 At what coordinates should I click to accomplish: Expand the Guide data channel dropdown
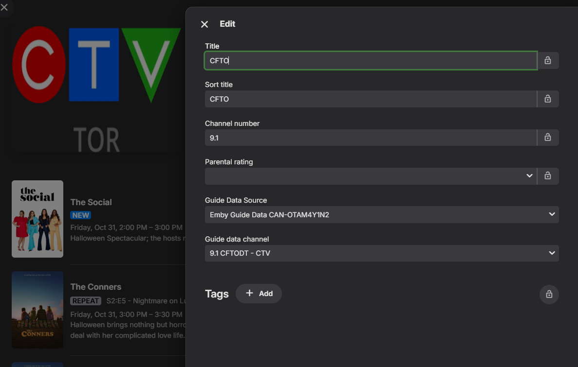pyautogui.click(x=382, y=253)
